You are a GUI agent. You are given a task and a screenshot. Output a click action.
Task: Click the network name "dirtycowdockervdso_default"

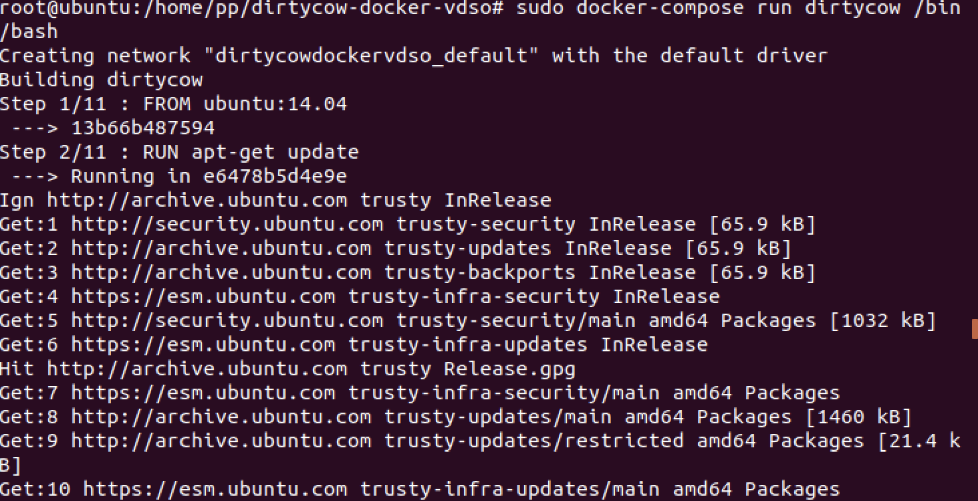pyautogui.click(x=371, y=56)
